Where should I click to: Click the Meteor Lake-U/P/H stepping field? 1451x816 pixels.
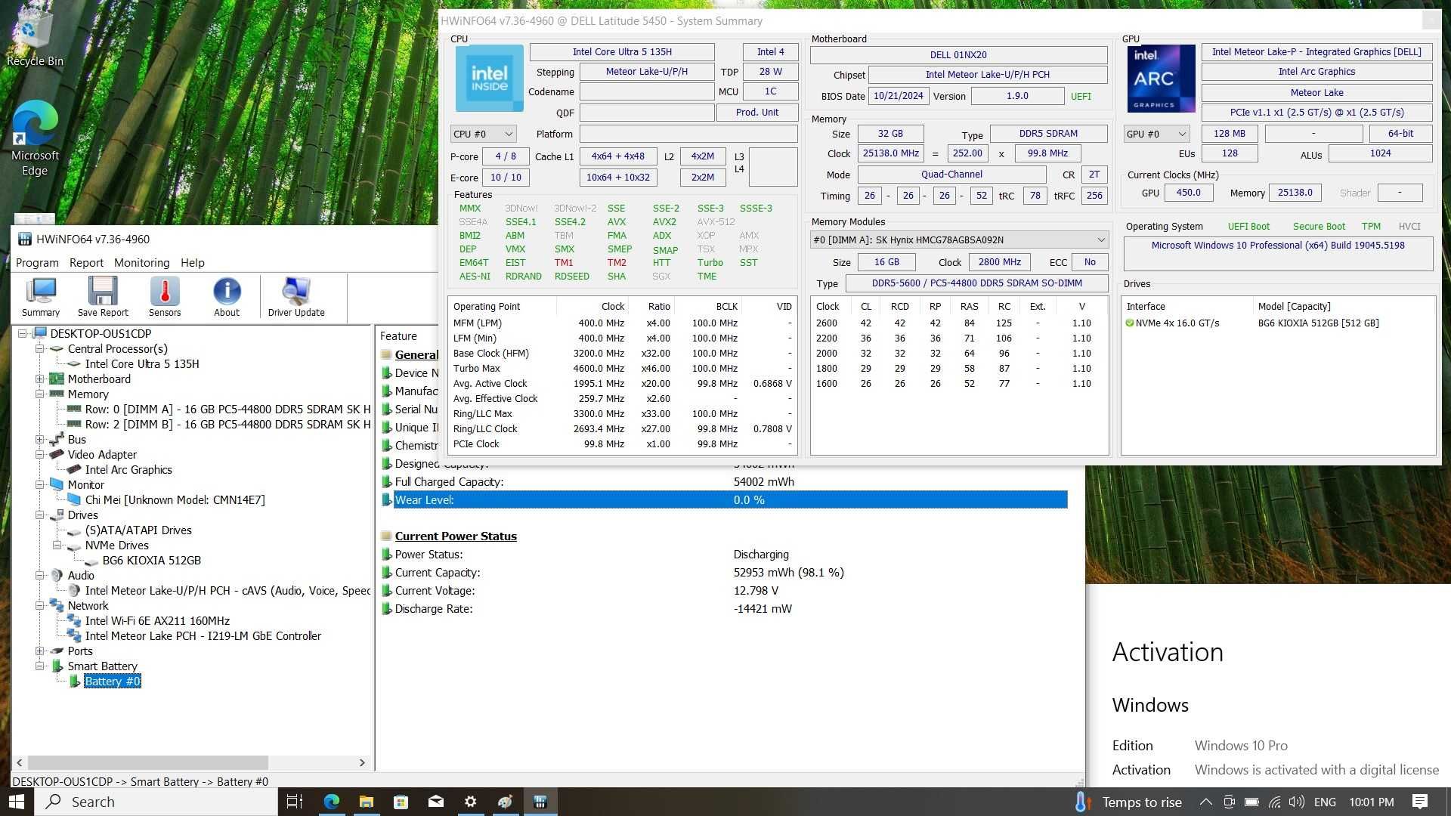point(647,72)
